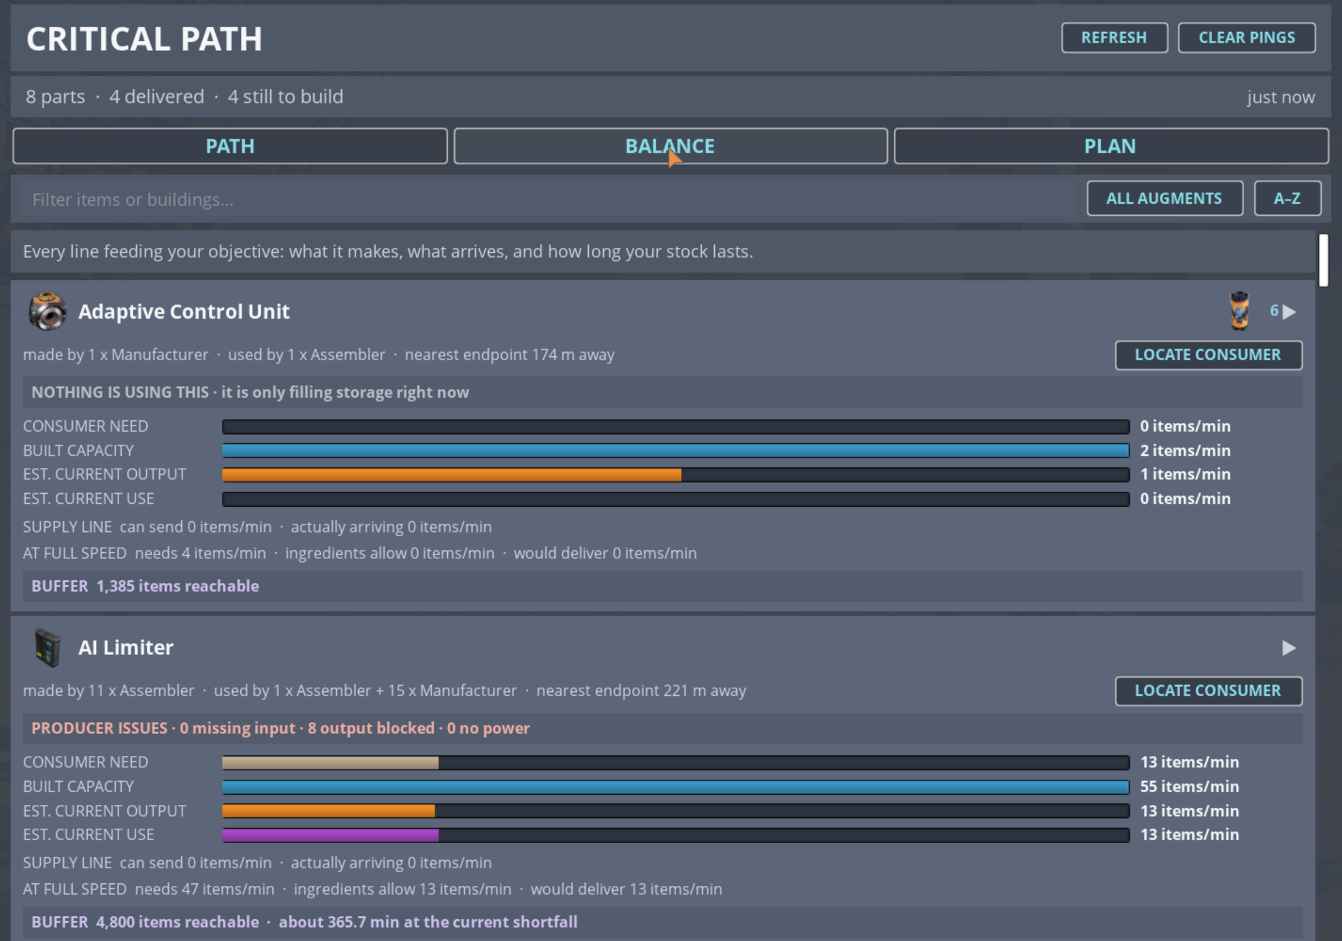The height and width of the screenshot is (941, 1342).
Task: Click "PRODUCER ISSUES" warning line
Action: pos(663,728)
